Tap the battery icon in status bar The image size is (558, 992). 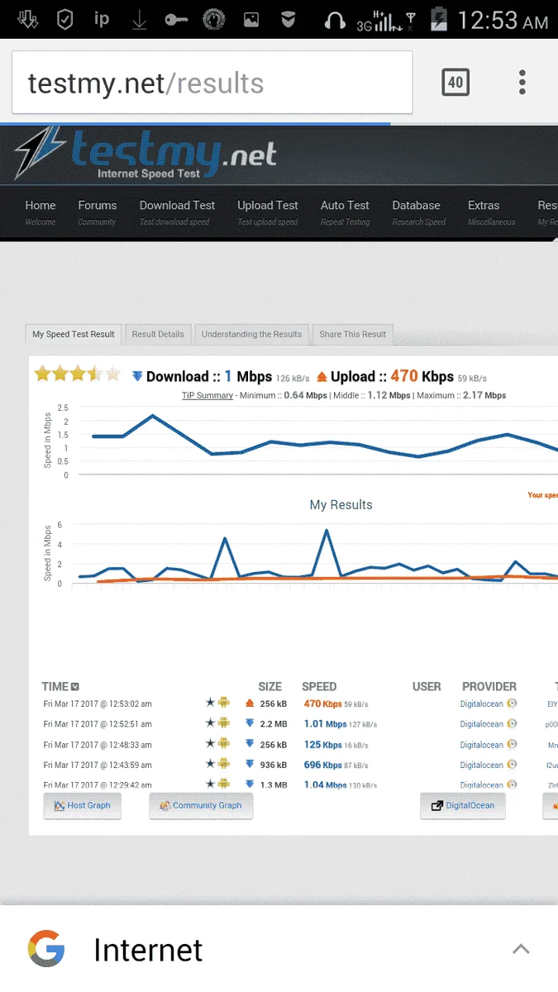[440, 19]
